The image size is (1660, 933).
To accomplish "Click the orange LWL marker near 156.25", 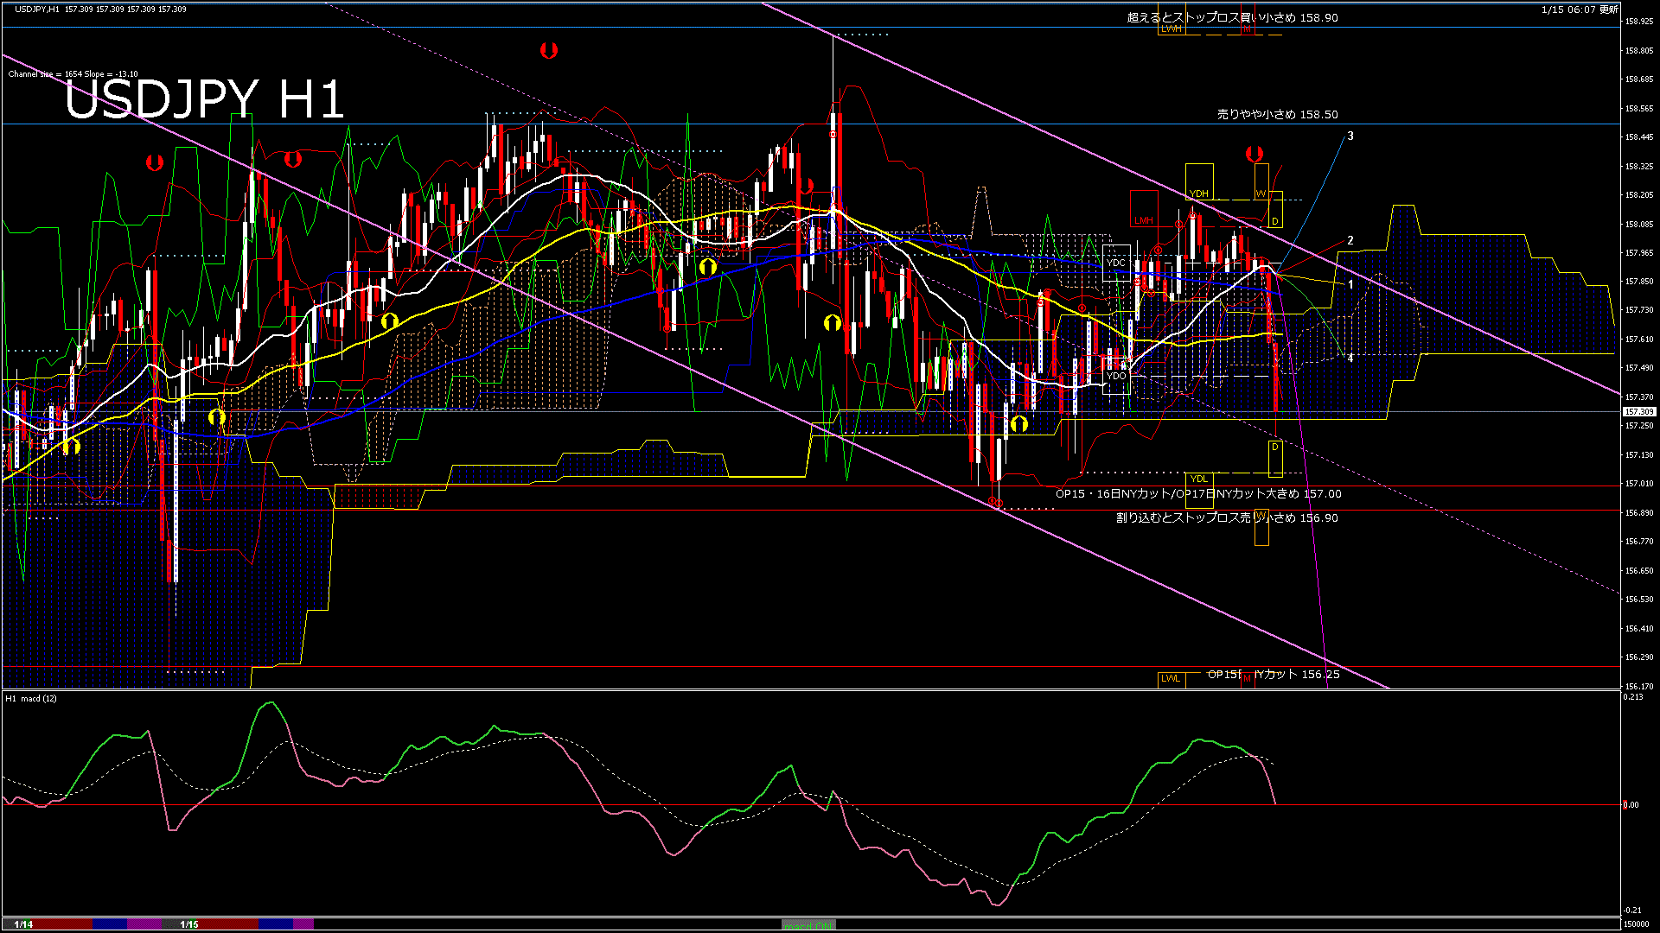I will point(1171,678).
